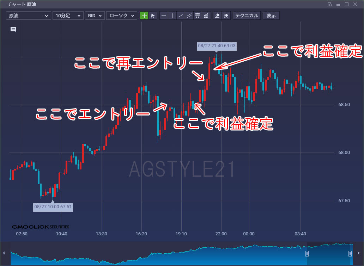The image size is (364, 266).
Task: Select the Fibonacci fan FF tool
Action: pyautogui.click(x=206, y=16)
